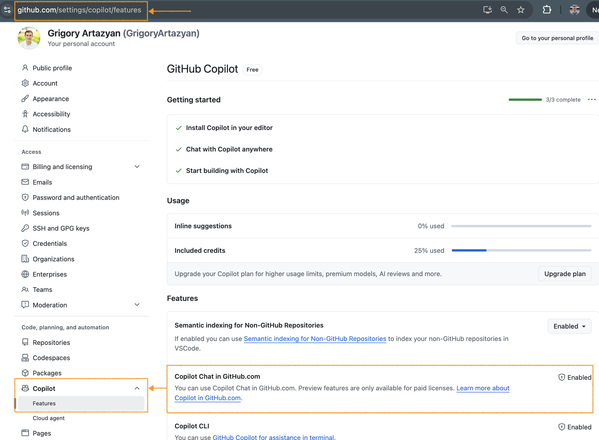Viewport: 599px width, 440px height.
Task: Open the Sessions settings page
Action: 46,213
